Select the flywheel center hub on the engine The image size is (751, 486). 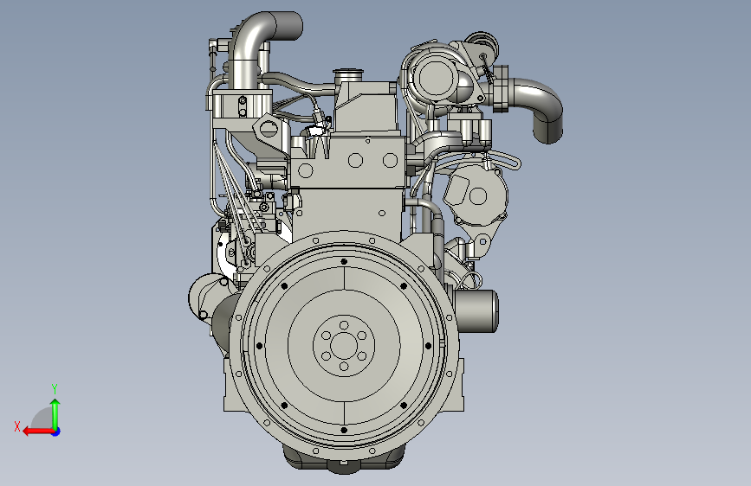coord(344,346)
